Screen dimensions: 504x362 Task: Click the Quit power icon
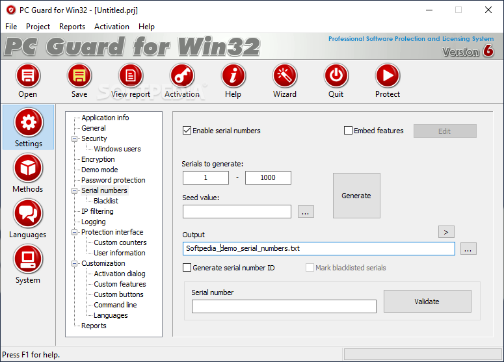coord(336,76)
